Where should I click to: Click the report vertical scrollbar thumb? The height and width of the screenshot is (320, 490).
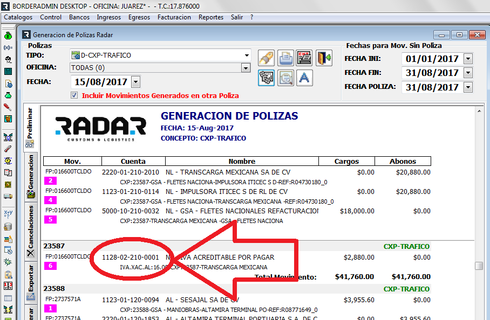click(x=479, y=266)
